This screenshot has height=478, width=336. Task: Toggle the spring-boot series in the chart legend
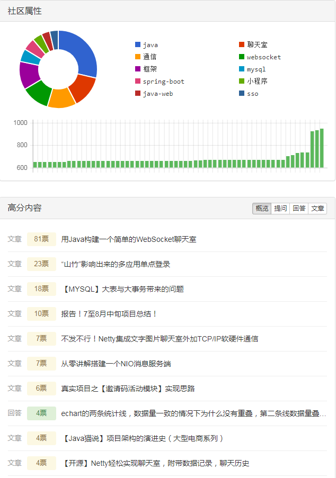point(137,81)
